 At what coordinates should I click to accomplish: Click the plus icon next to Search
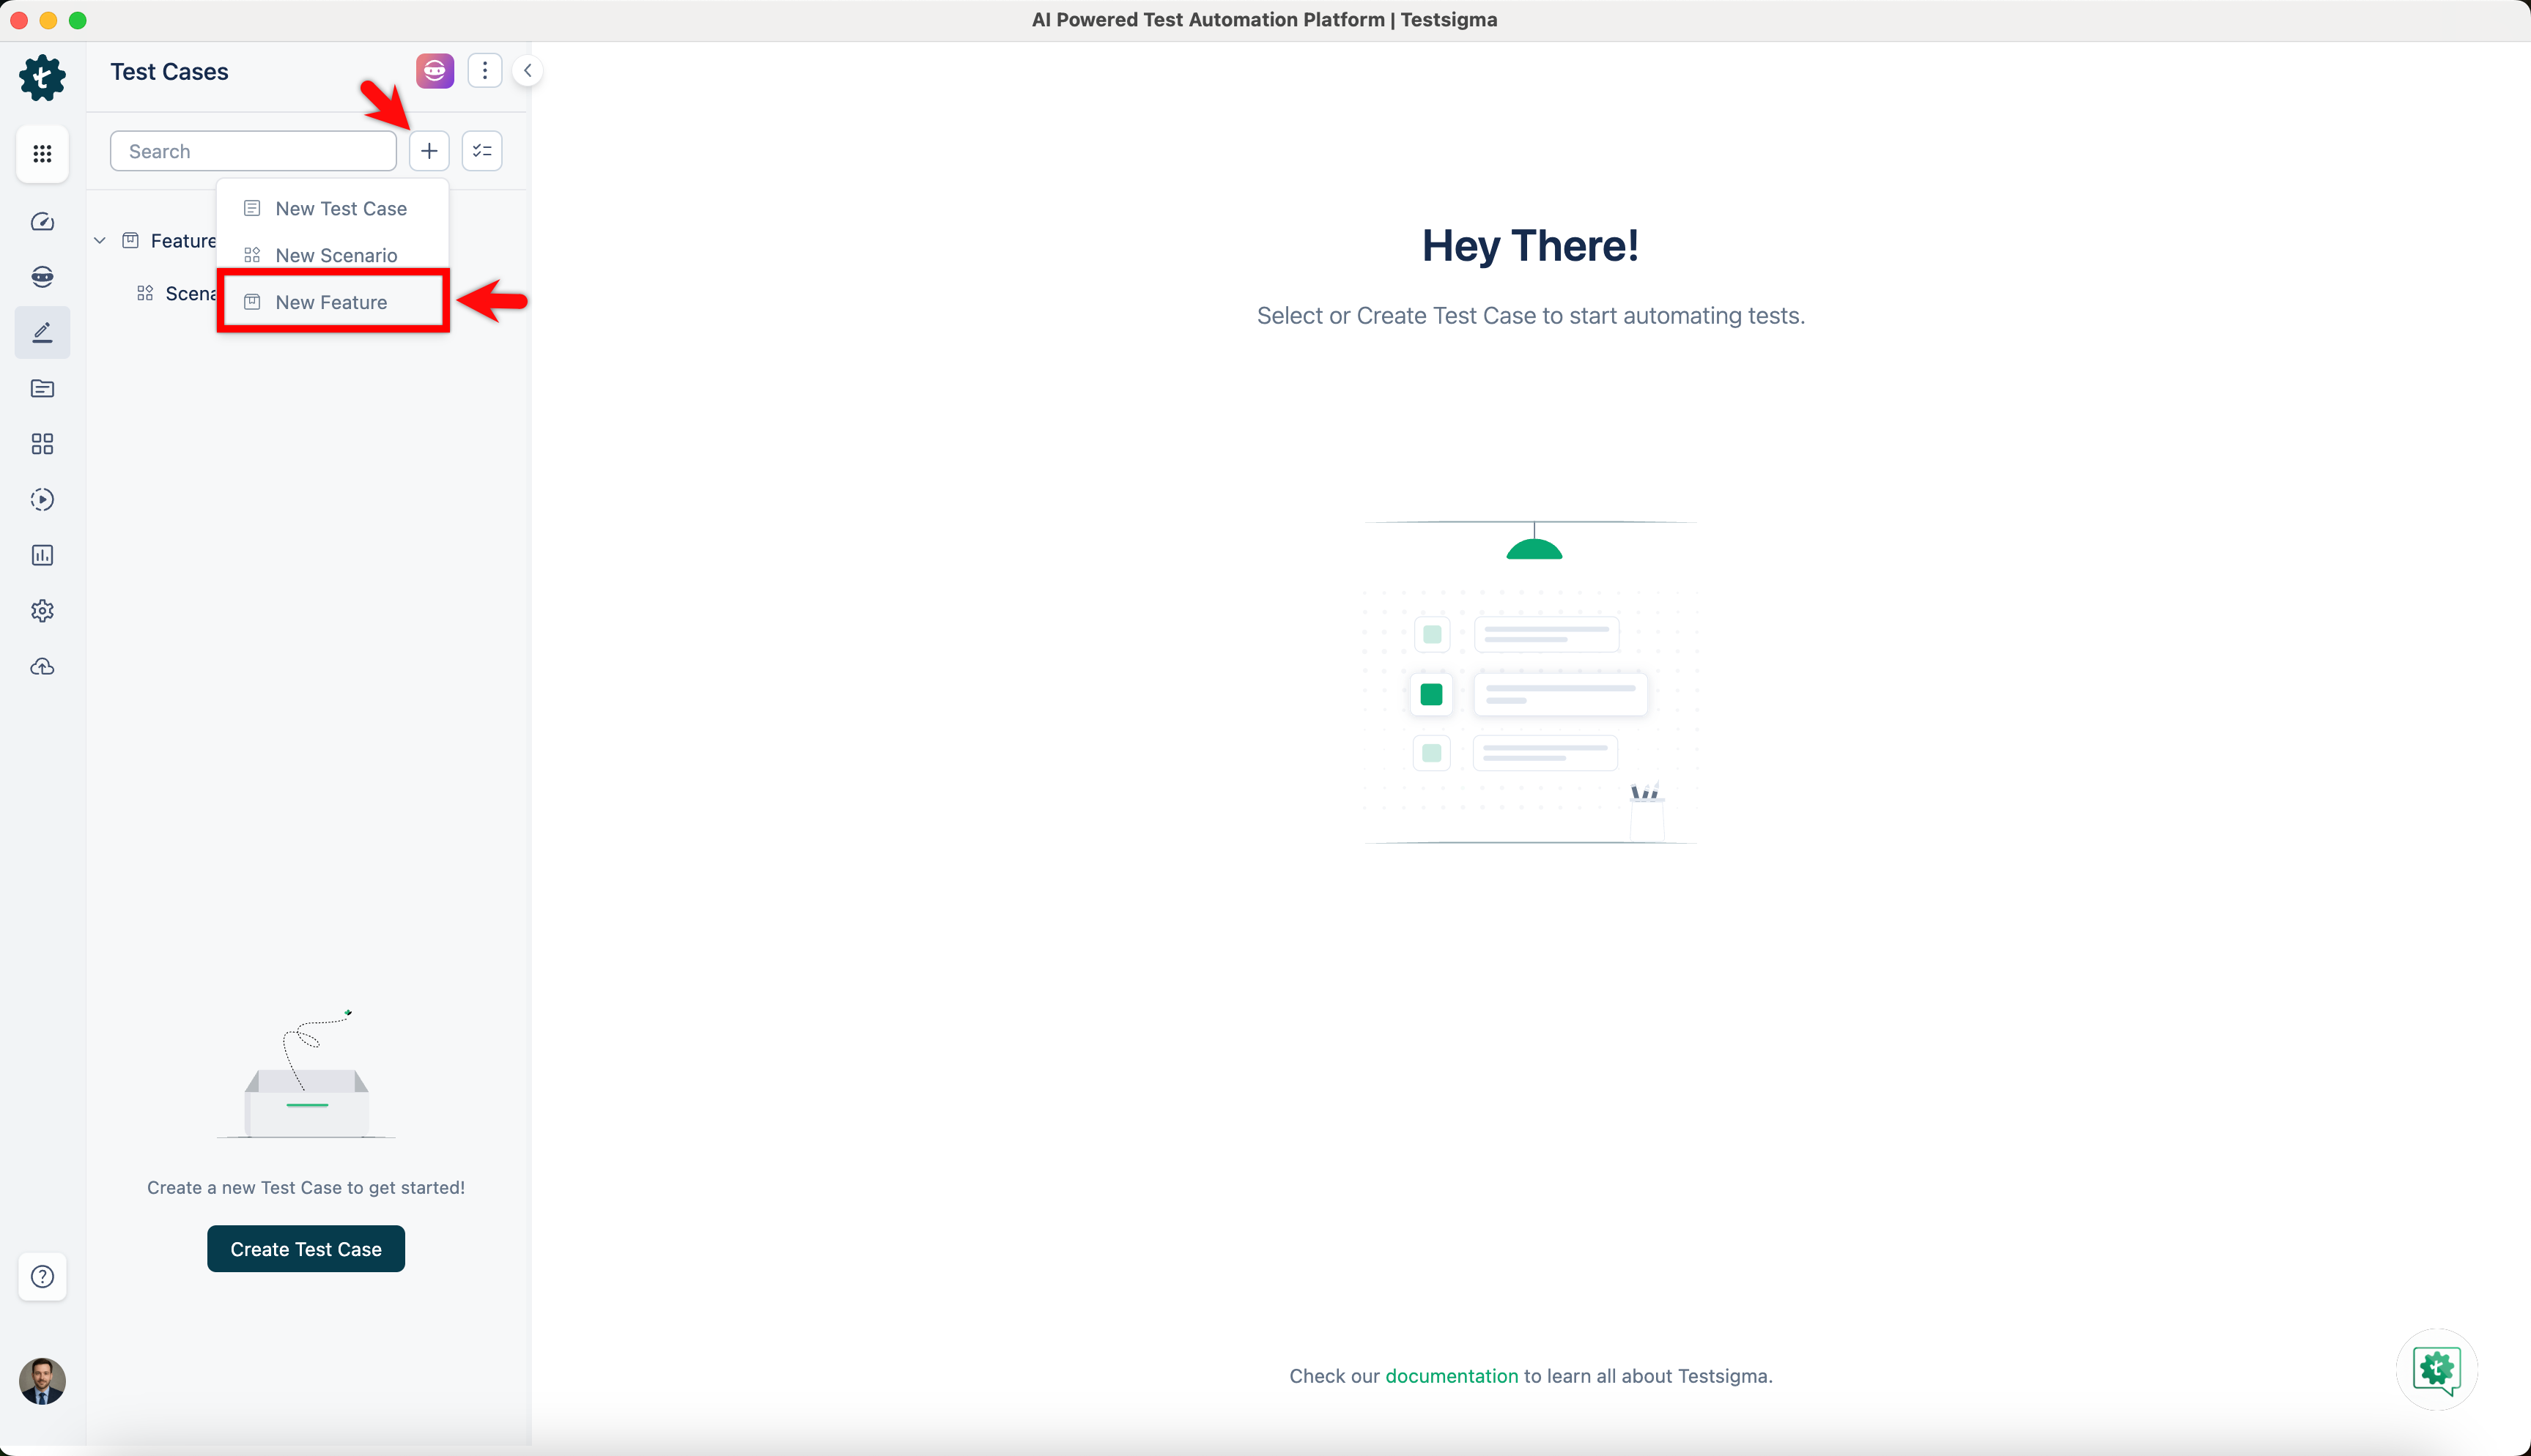pos(428,150)
